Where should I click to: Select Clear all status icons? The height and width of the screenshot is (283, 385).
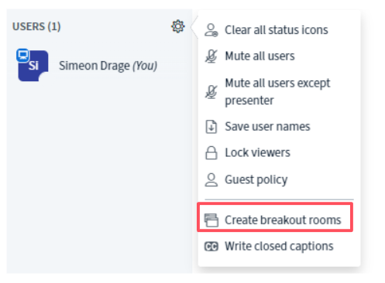(276, 30)
